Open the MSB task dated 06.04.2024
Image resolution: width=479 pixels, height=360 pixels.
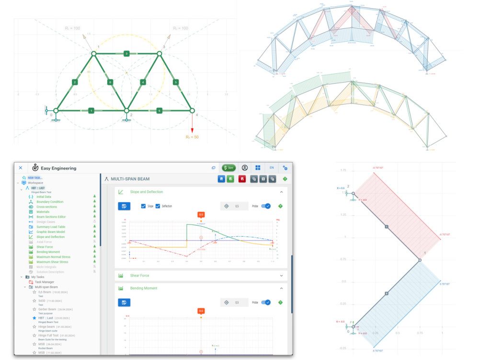point(42,344)
